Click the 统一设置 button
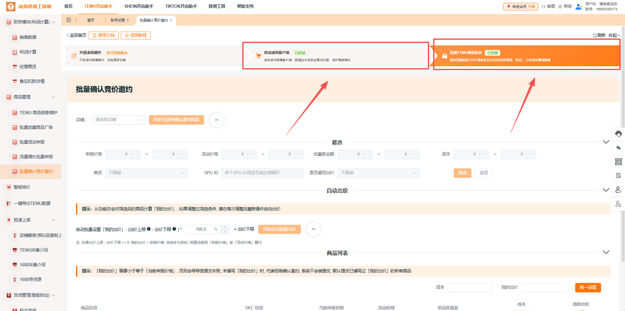Screen dimensions: 625x311 588,288
